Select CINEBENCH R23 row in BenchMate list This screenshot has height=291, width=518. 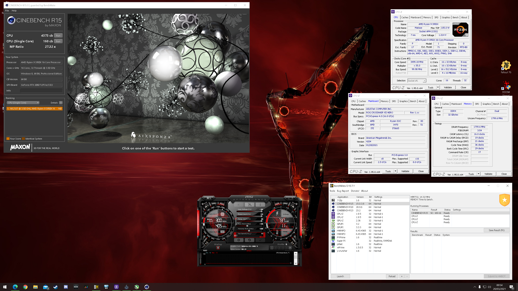pyautogui.click(x=370, y=210)
